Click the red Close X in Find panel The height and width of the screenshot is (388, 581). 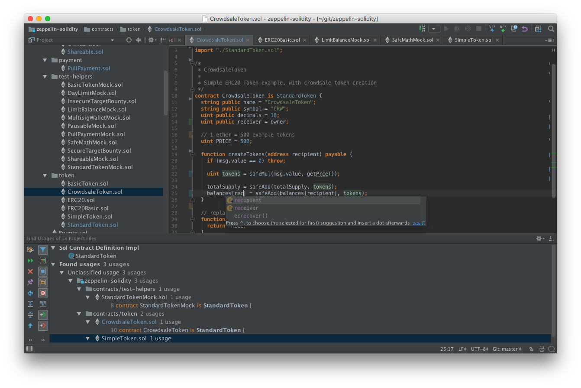click(x=30, y=271)
